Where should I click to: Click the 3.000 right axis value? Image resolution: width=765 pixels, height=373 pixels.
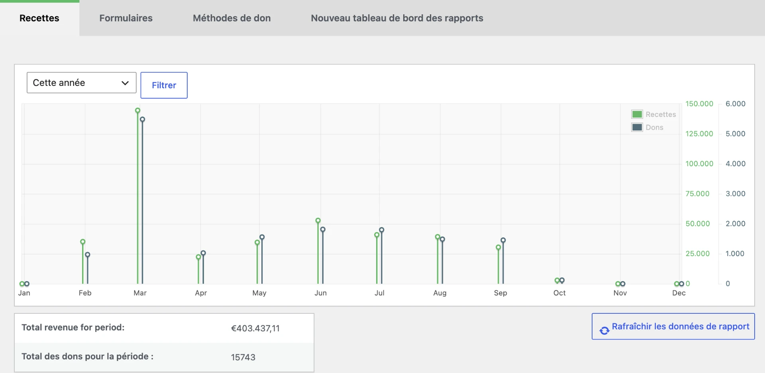(736, 194)
